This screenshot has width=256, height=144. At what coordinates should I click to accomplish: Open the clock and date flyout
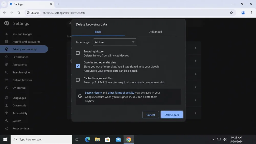click(236, 139)
